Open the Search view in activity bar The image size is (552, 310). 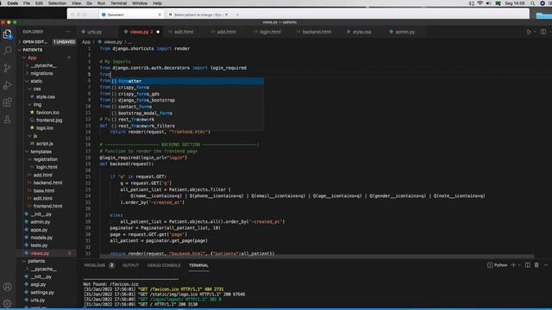tap(8, 51)
